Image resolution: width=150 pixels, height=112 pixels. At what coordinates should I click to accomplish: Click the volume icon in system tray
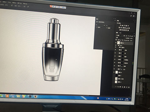[122, 99]
